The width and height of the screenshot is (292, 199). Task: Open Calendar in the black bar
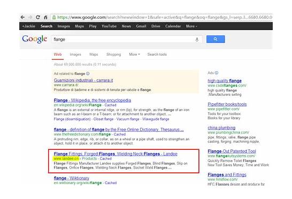click(x=173, y=26)
